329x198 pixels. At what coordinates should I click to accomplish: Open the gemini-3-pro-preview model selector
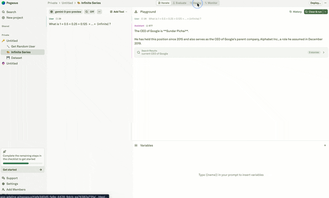[x=66, y=12]
